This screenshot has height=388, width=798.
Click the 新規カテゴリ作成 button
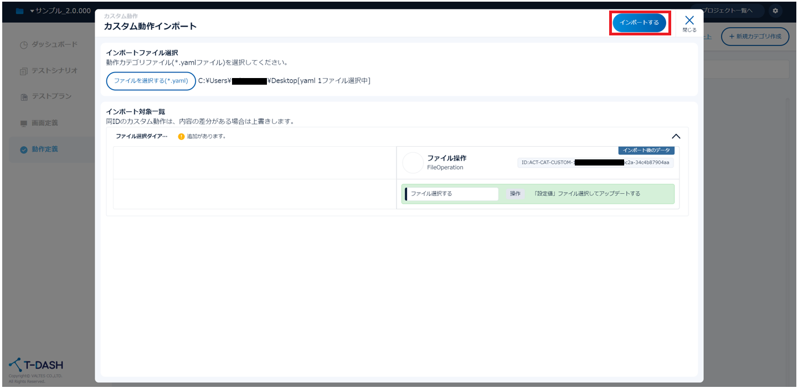pos(755,37)
